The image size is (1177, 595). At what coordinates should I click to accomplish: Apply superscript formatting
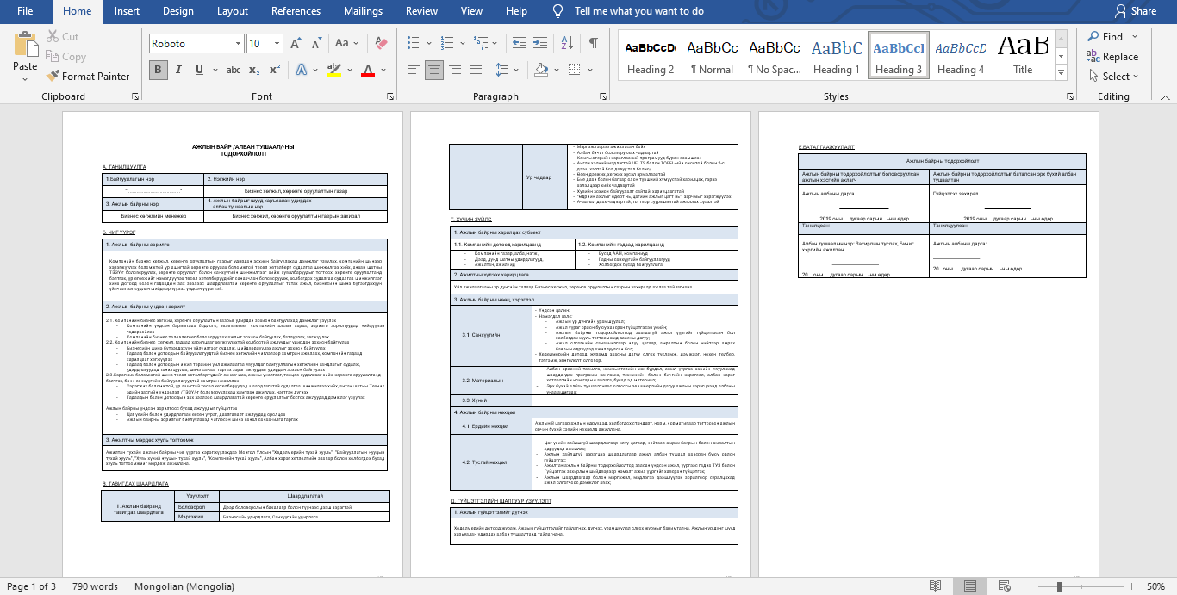[x=276, y=70]
